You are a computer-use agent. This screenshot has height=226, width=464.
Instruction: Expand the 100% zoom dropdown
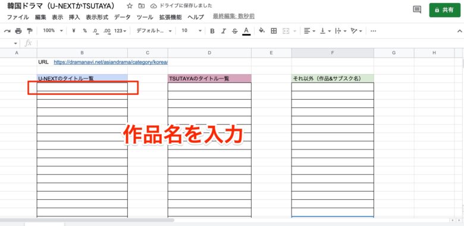pyautogui.click(x=53, y=31)
